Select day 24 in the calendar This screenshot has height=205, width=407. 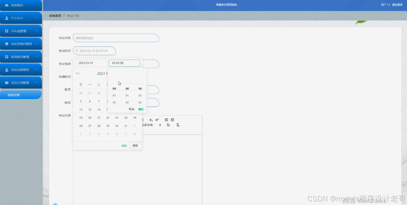click(126, 118)
